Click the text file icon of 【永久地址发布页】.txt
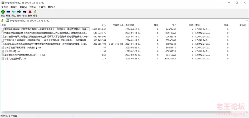Viewport: 249px width, 118px height. (x=2, y=59)
